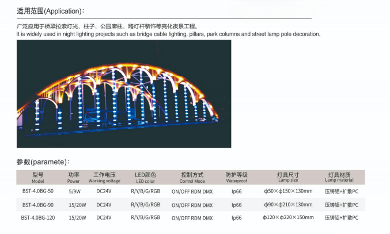Image resolution: width=390 pixels, height=234 pixels.
Task: Click the Waterproof column header
Action: tap(236, 177)
